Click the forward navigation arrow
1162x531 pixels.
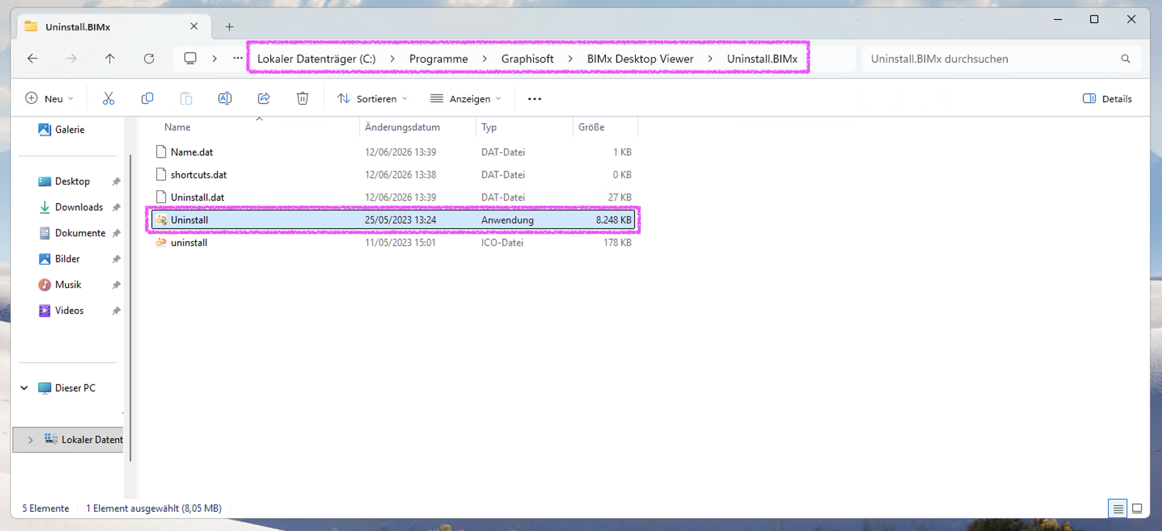tap(71, 58)
